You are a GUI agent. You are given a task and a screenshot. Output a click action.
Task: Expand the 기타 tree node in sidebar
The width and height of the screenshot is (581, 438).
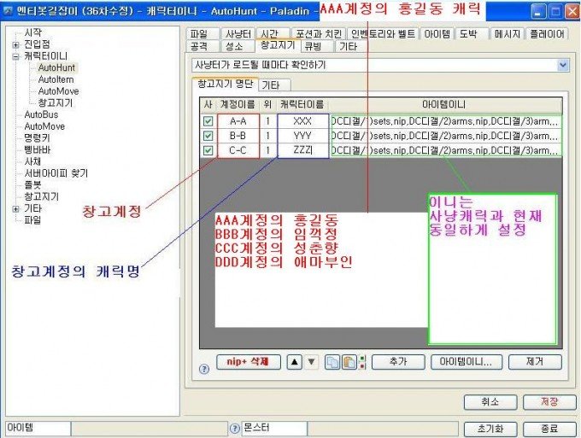16,208
